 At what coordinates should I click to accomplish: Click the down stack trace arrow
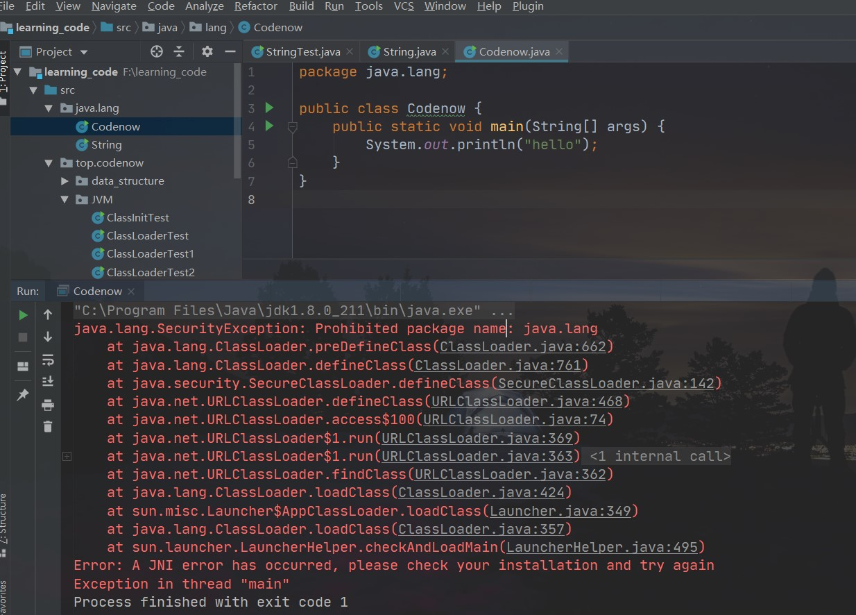point(48,337)
